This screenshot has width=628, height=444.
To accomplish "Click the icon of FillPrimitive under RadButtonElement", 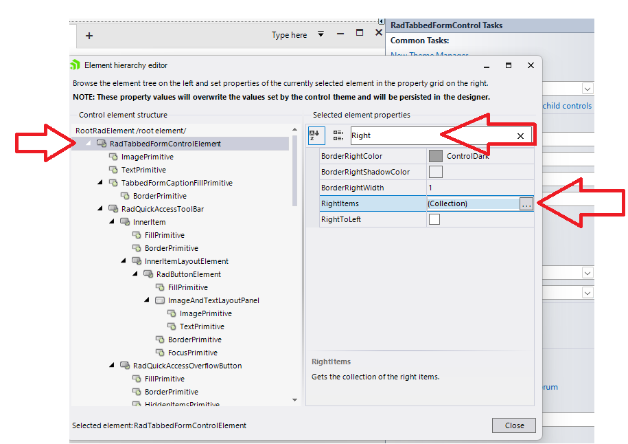I will 160,287.
